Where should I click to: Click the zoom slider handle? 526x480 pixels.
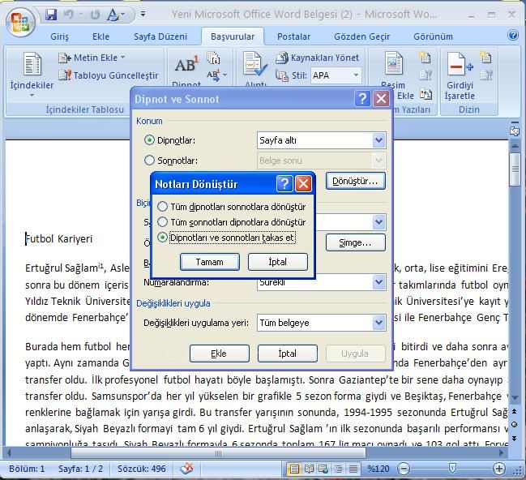point(452,468)
